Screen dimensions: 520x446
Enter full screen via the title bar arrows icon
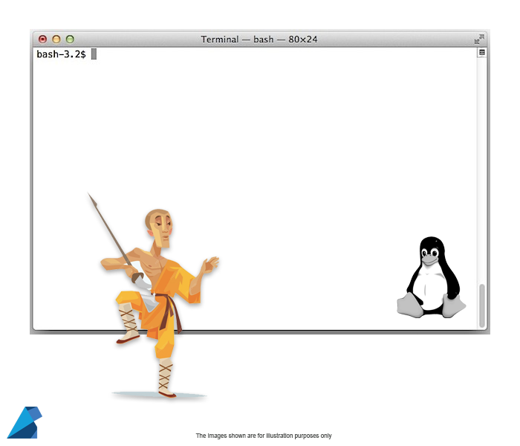click(479, 39)
